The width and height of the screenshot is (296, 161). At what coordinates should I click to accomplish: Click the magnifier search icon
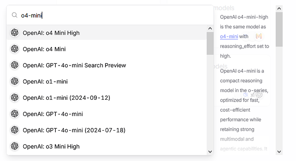(15, 15)
